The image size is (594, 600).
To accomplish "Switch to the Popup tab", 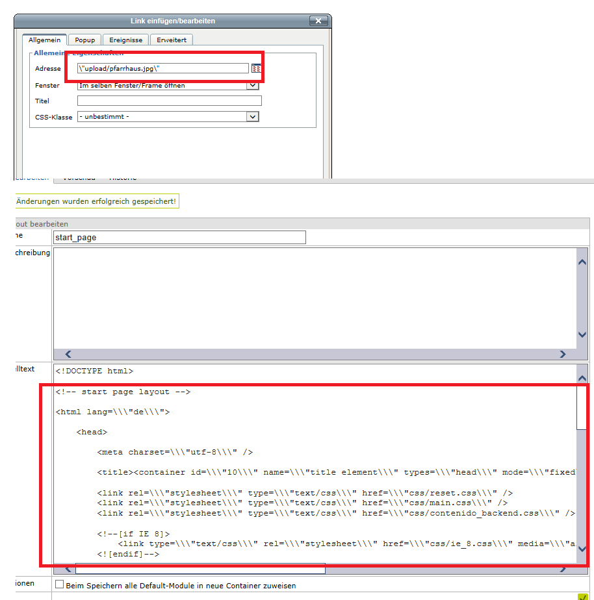I will coord(84,40).
